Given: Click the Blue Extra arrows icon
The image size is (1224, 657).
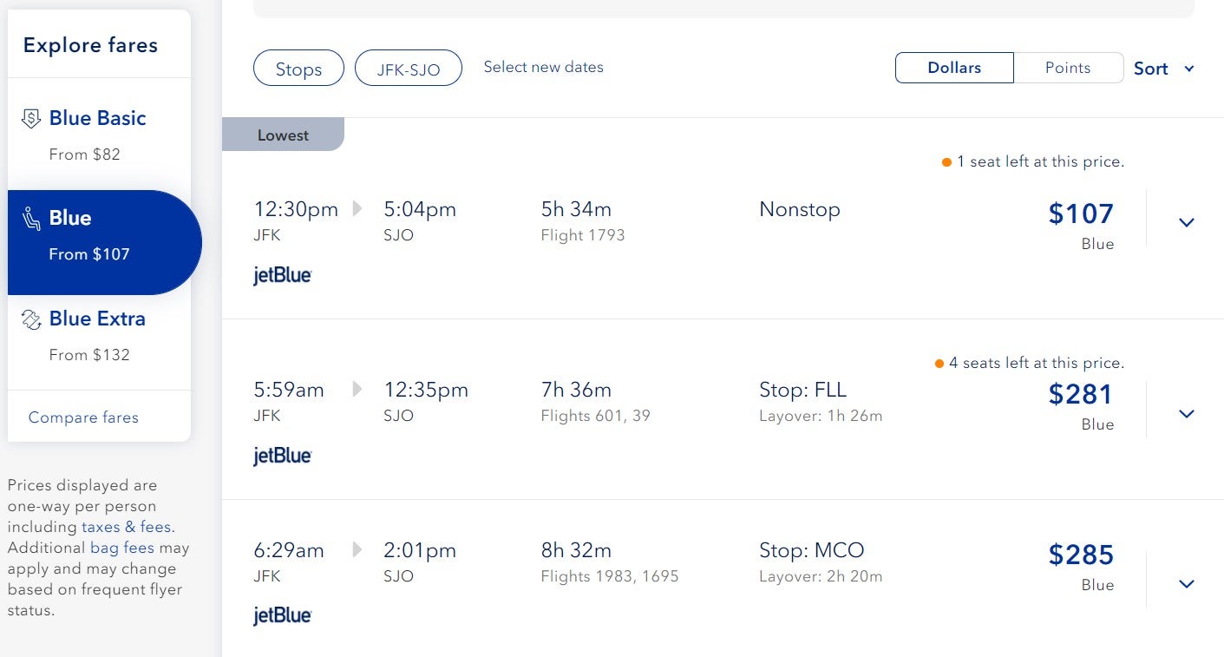Looking at the screenshot, I should pos(31,319).
